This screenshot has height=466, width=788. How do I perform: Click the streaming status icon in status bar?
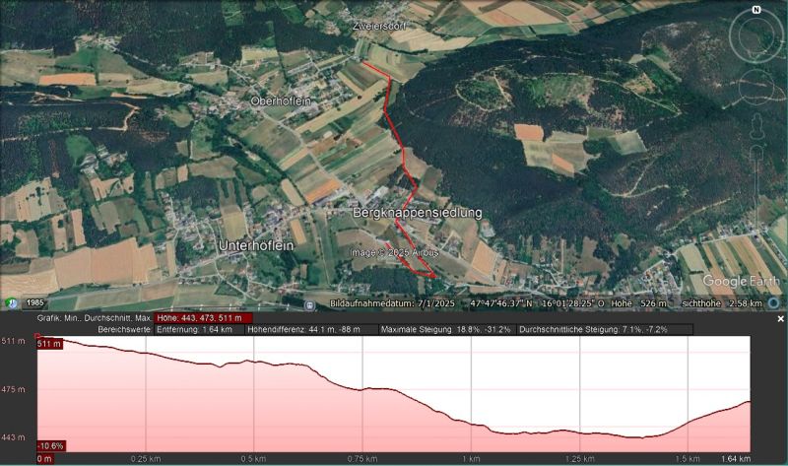[309, 304]
